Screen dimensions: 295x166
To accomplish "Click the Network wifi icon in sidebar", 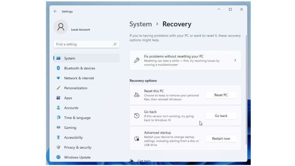I will pos(58,78).
